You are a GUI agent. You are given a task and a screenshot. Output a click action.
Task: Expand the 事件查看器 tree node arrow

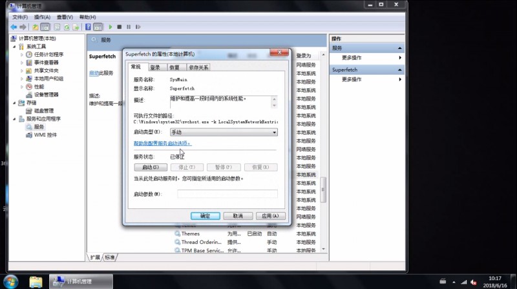22,63
